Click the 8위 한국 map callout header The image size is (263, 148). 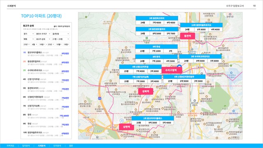(156, 57)
